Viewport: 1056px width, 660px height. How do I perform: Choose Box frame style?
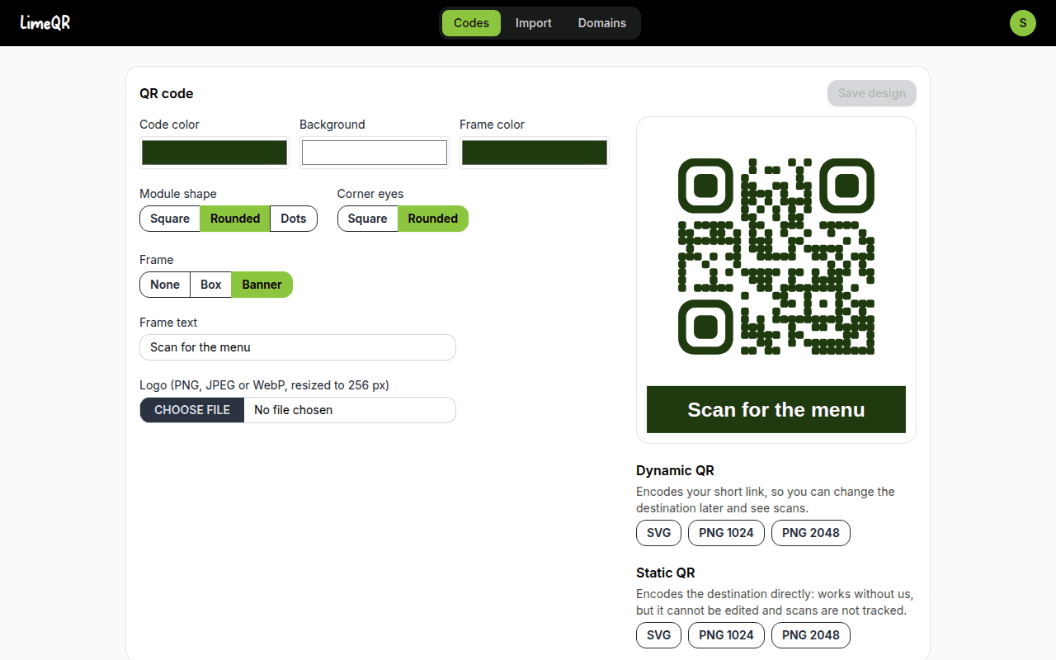(211, 285)
